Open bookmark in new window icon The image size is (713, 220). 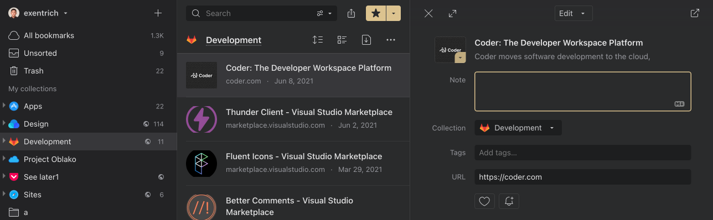pos(695,13)
